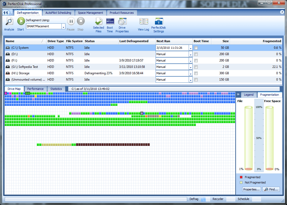Click the Recycler status indicator box
287x205 pixels.
tap(231, 199)
